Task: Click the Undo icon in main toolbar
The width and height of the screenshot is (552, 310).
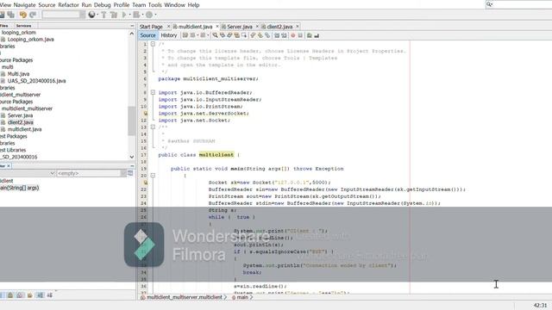Action: pos(23,15)
